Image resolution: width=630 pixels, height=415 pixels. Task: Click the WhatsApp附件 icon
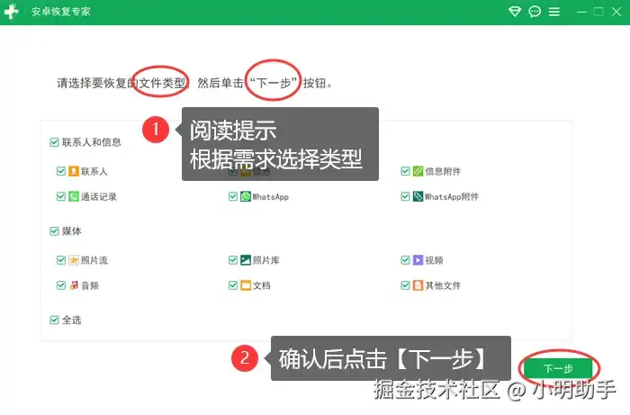coord(418,196)
